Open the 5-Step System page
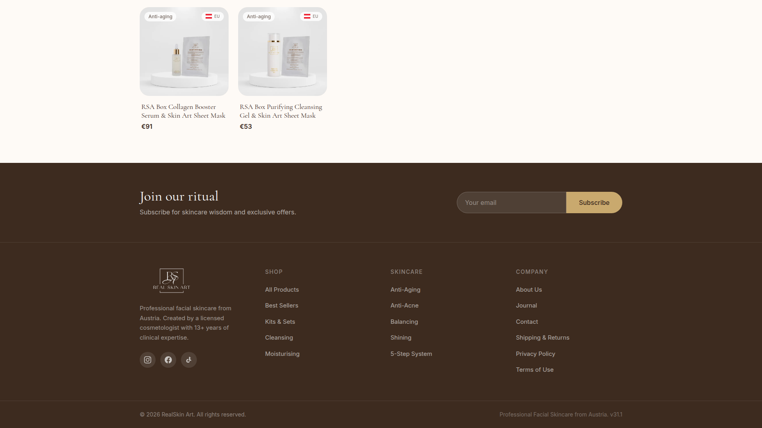Screen dimensions: 762x428 tap(411, 353)
